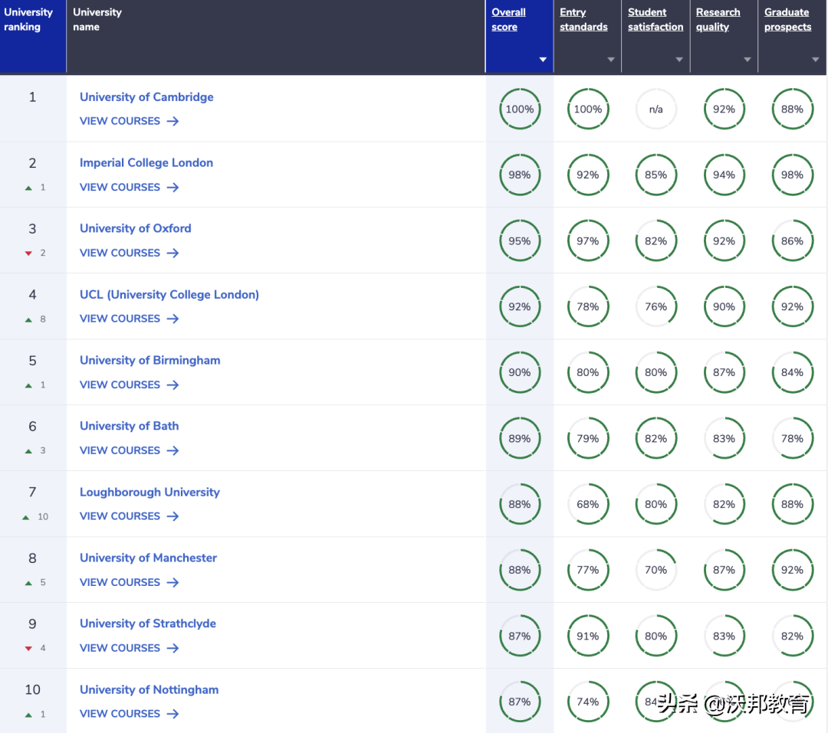Image resolution: width=828 pixels, height=733 pixels.
Task: View courses for University of Birmingham
Action: [x=129, y=384]
